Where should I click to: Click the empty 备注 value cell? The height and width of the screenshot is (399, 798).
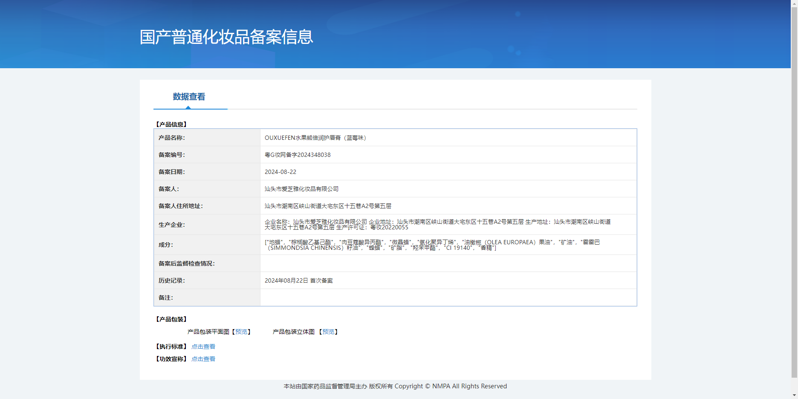point(448,298)
